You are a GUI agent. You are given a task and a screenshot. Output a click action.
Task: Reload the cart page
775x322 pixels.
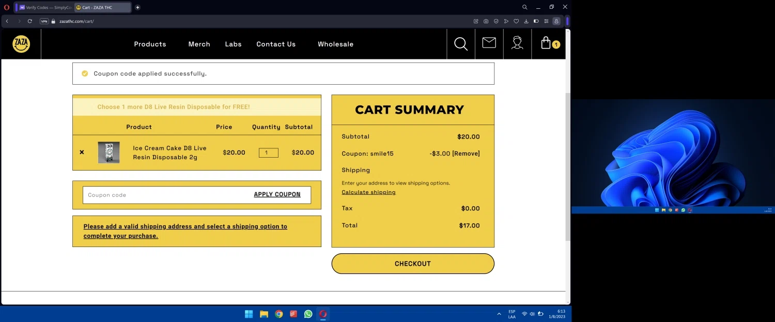(30, 21)
